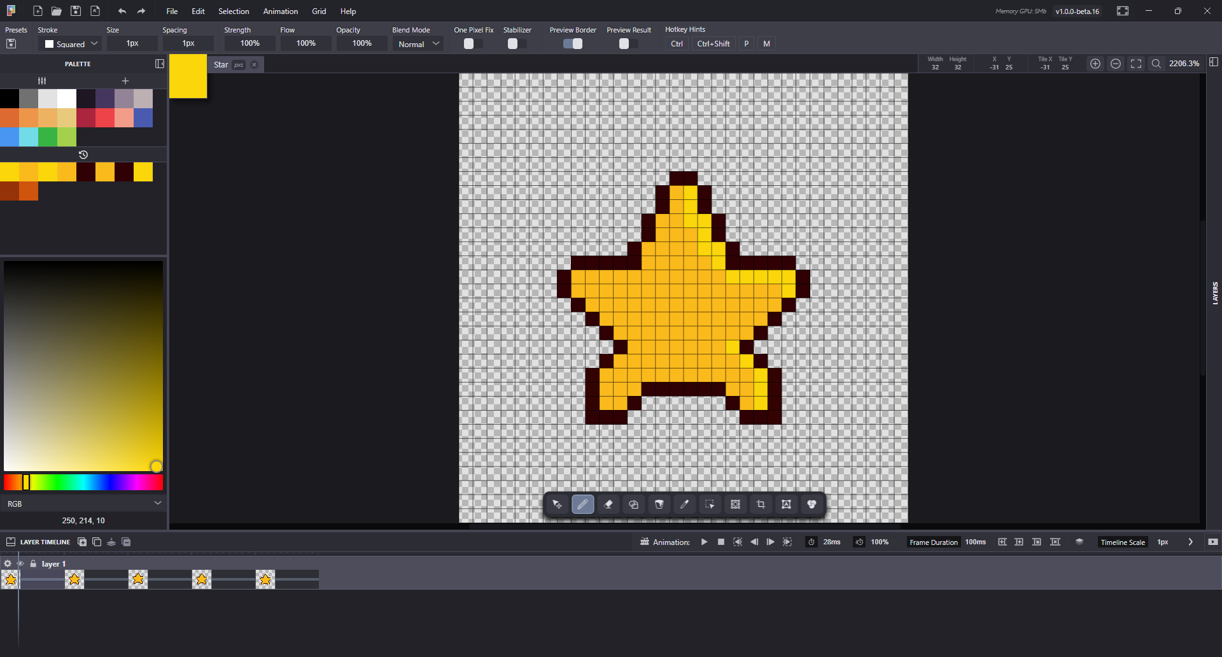
Task: Open the Grid menu
Action: click(319, 11)
